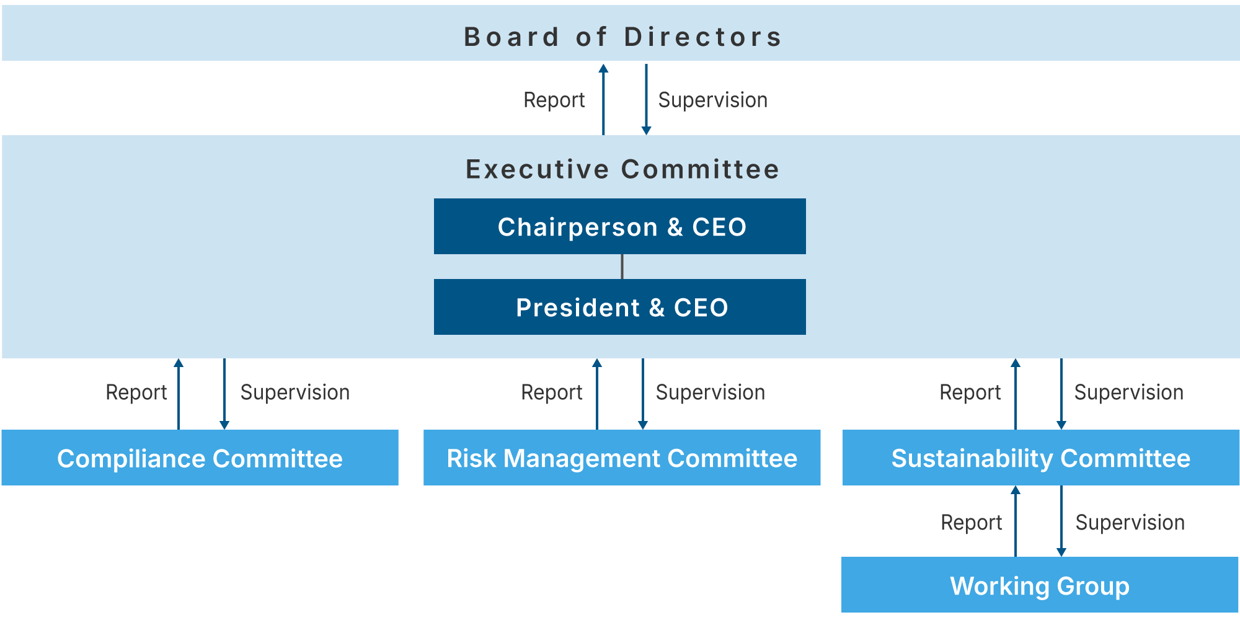Click the line connecting Chairperson and President boxes
Image resolution: width=1240 pixels, height=620 pixels.
(x=622, y=267)
